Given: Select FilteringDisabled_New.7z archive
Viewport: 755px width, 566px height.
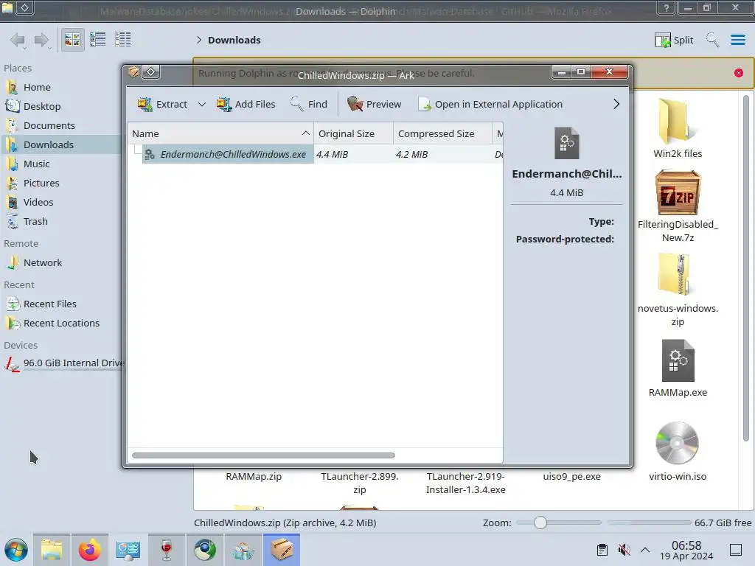Looking at the screenshot, I should (678, 206).
